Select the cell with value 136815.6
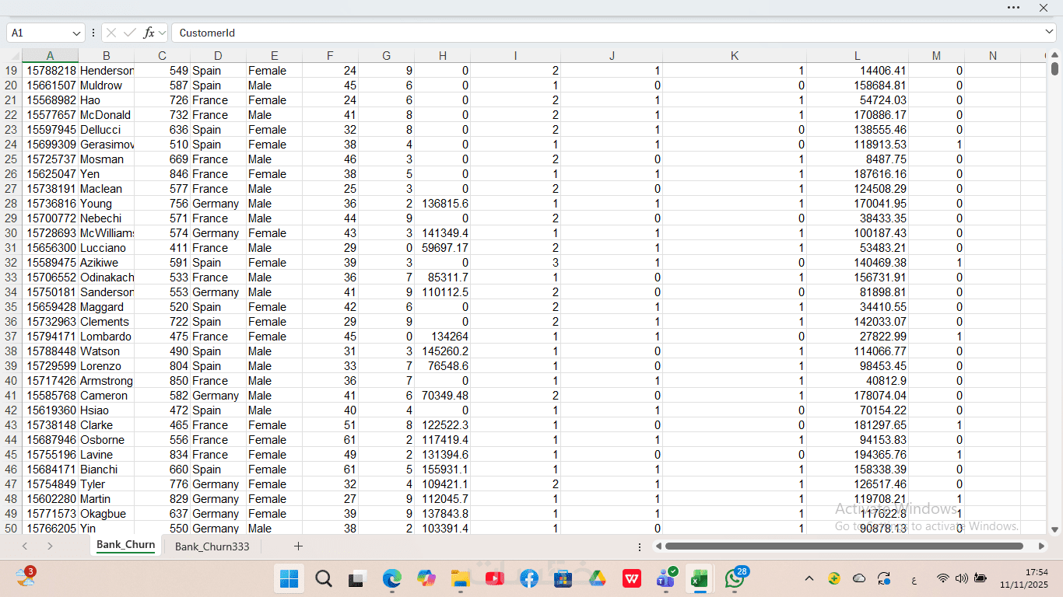The image size is (1063, 597). click(x=442, y=204)
